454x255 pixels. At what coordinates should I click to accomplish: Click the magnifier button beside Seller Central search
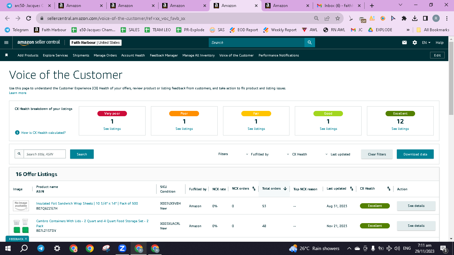[309, 42]
